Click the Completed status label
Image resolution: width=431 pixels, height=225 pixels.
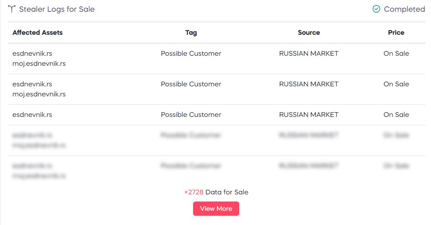pyautogui.click(x=404, y=9)
